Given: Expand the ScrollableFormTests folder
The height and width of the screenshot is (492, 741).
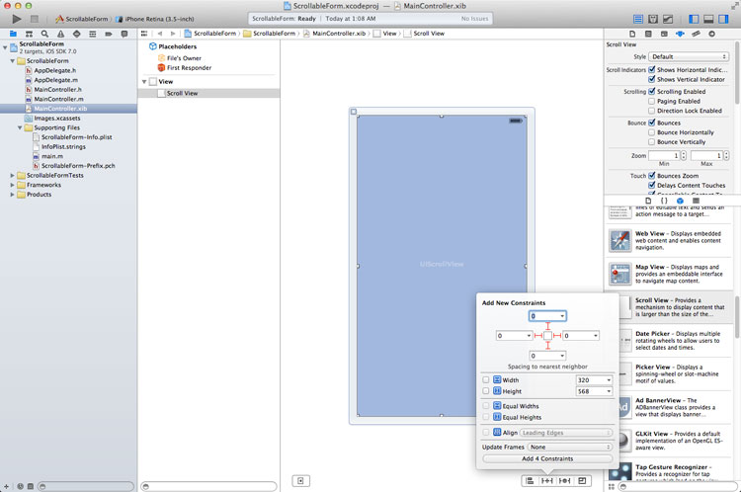Looking at the screenshot, I should point(12,175).
